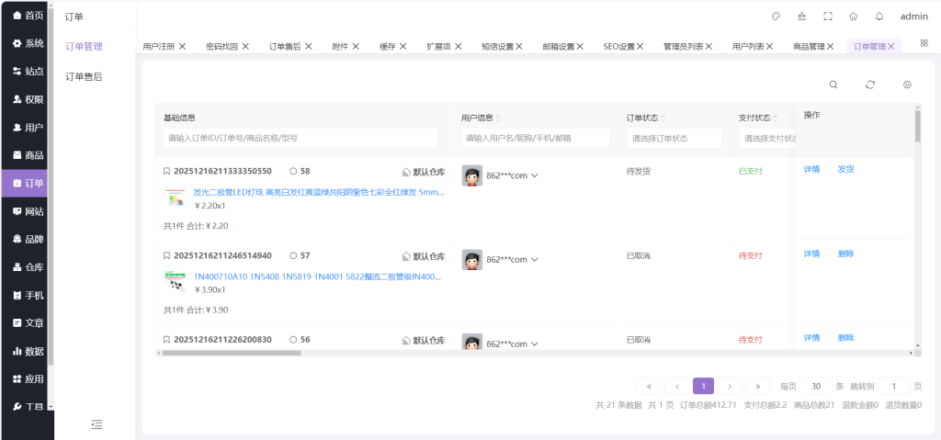Click the vertical table scrollbar thumb
The image size is (941, 440).
click(x=918, y=125)
